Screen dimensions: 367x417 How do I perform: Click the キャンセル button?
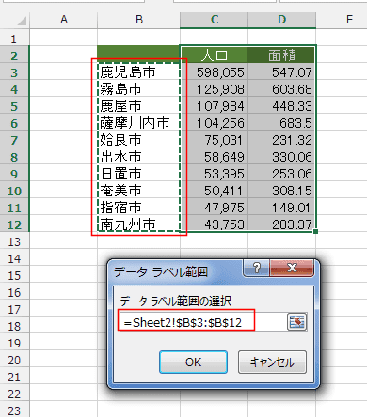[272, 363]
